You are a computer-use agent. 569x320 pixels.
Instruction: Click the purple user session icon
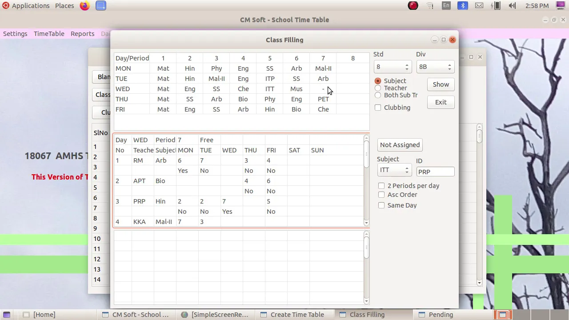[561, 6]
